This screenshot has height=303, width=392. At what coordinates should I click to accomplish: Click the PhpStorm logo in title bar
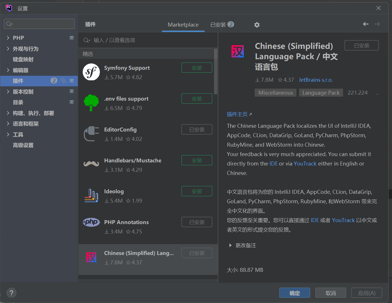9,8
